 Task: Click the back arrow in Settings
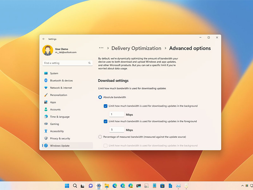click(44, 39)
